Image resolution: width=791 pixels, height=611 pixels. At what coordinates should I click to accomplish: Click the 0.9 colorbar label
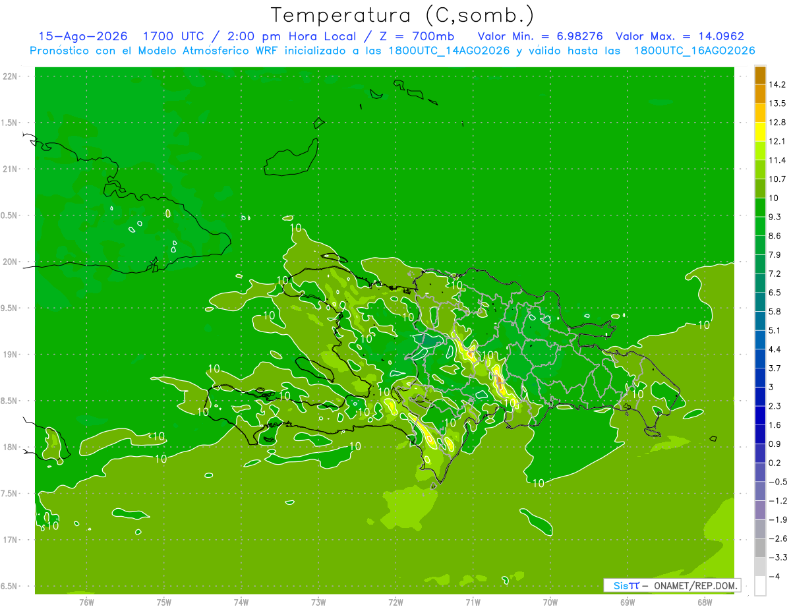click(775, 444)
